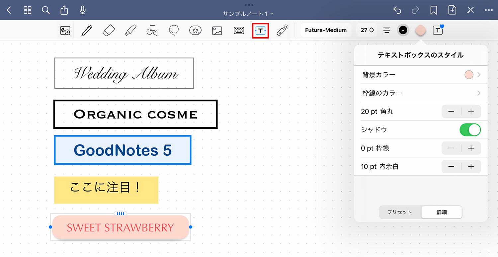Decrease the 角丸 corner radius
Image resolution: width=498 pixels, height=257 pixels.
451,112
